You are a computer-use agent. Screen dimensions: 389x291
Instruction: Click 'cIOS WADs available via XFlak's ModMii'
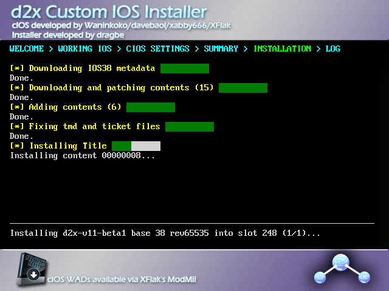[122, 279]
